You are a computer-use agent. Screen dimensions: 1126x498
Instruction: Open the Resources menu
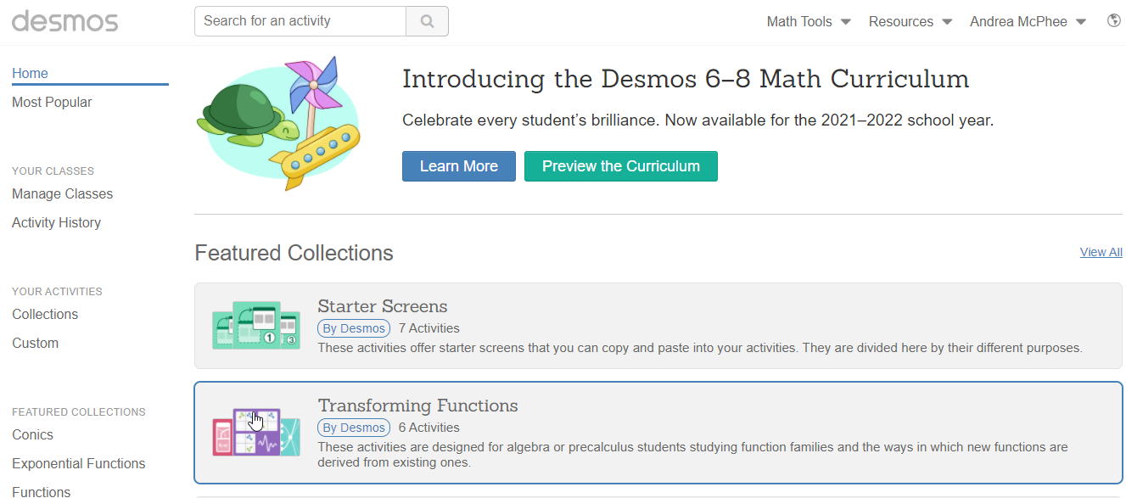tap(909, 21)
